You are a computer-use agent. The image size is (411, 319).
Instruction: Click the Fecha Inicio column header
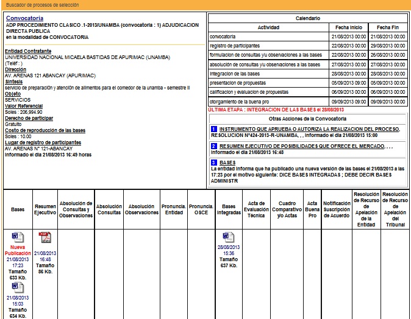(x=349, y=27)
